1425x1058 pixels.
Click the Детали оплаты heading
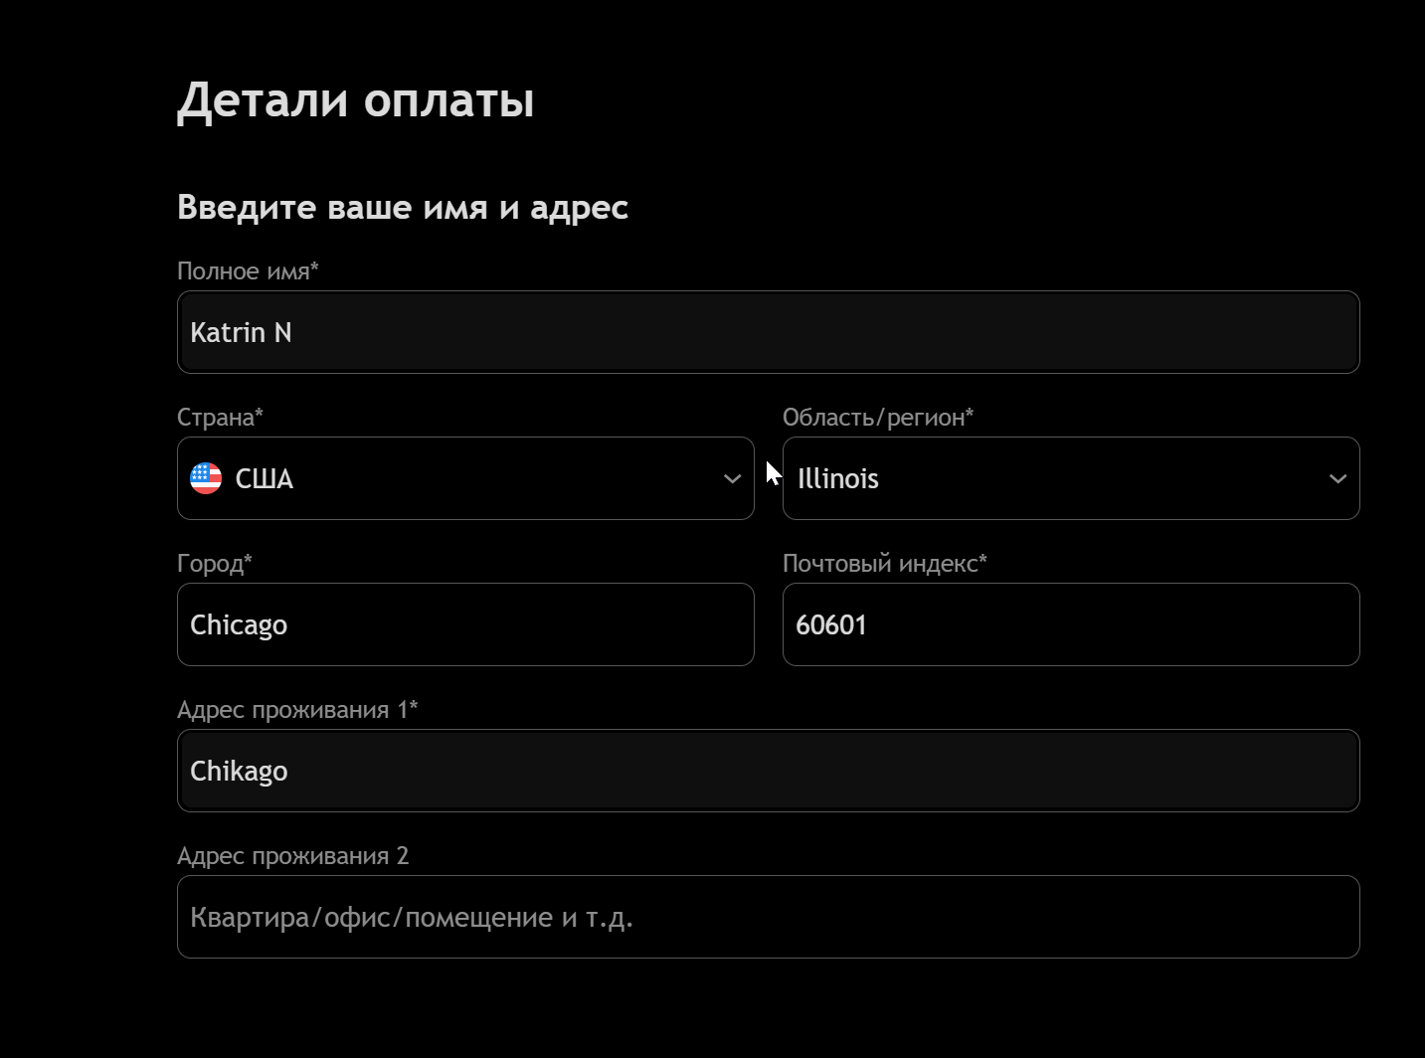(356, 100)
